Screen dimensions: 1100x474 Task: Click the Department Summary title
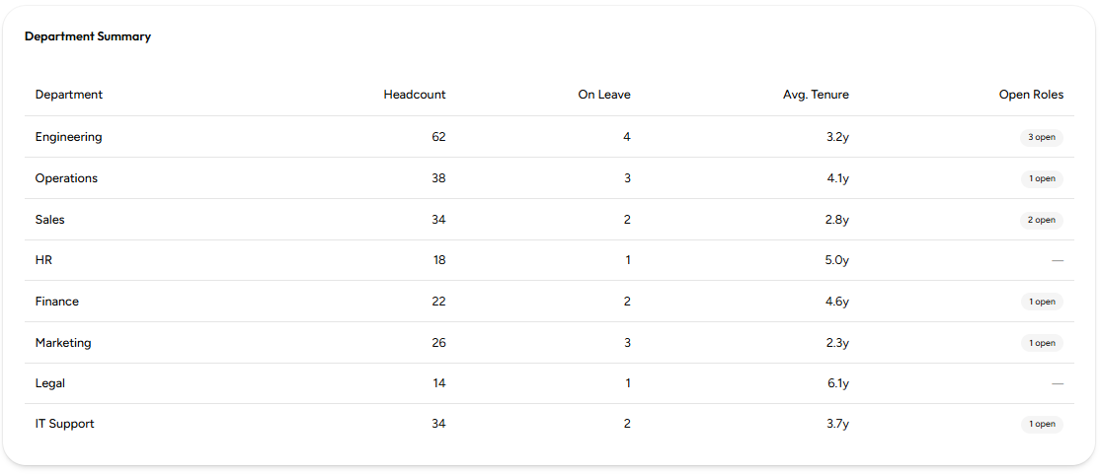pos(88,37)
